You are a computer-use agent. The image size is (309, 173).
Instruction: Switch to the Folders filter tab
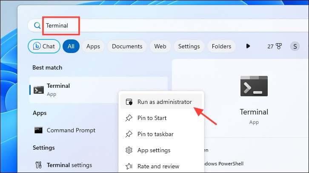[221, 46]
